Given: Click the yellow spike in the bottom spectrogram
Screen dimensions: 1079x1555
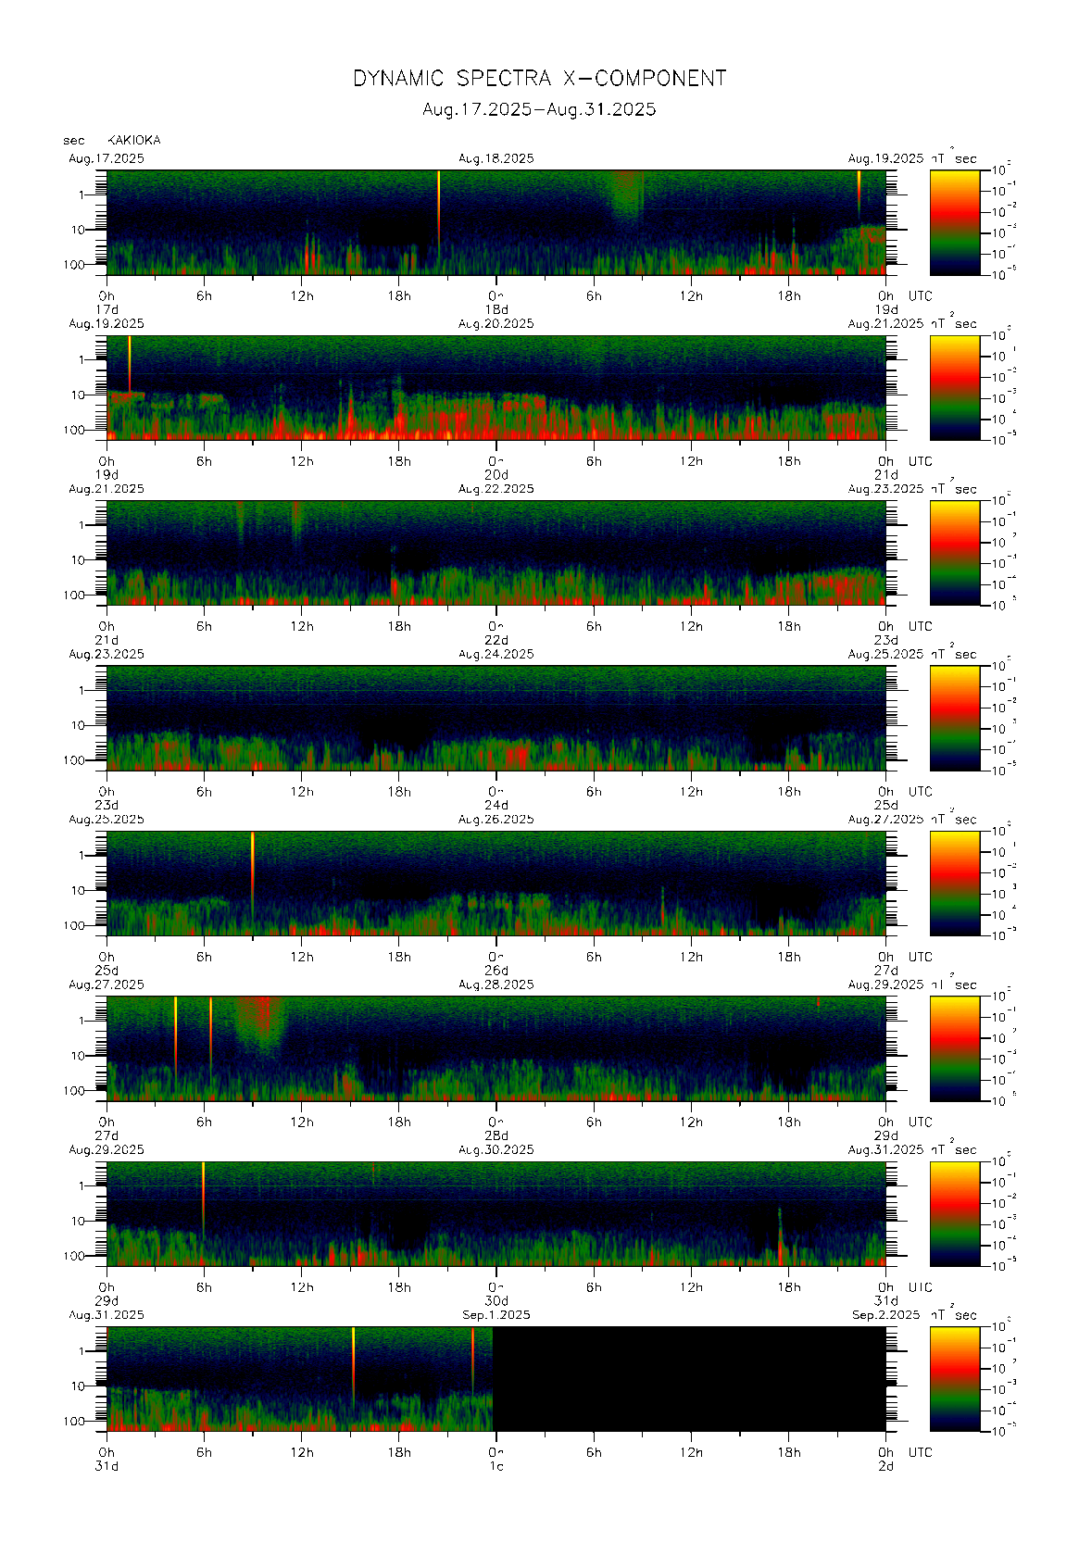Looking at the screenshot, I should [353, 1361].
